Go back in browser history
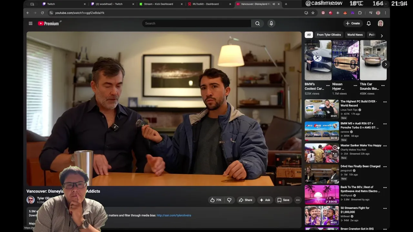The image size is (413, 232). 28,13
